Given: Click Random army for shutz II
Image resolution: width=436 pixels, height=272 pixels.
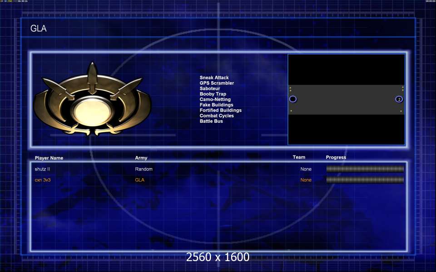Looking at the screenshot, I should coord(144,169).
